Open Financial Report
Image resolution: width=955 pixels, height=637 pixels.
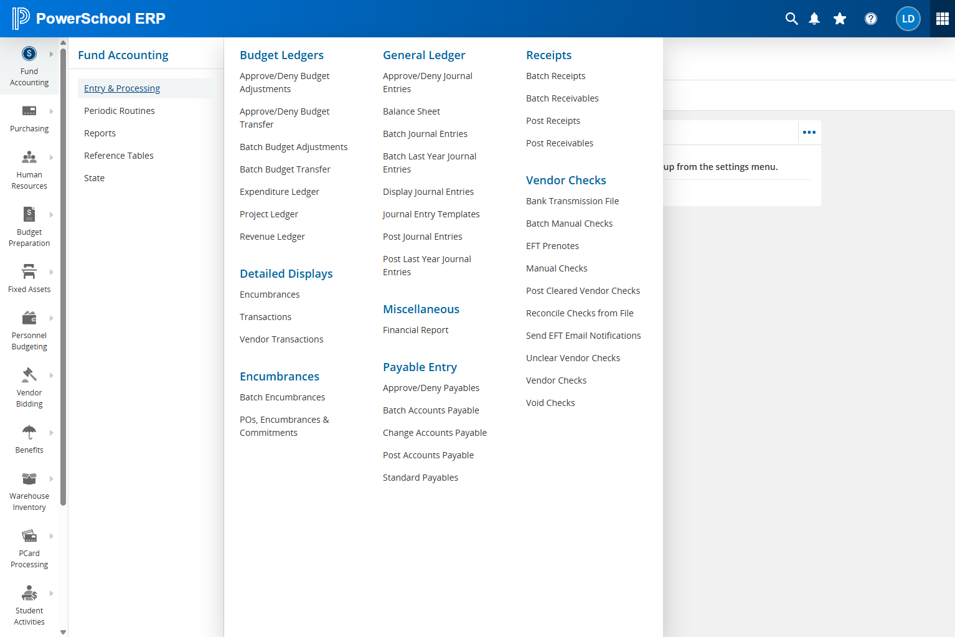coord(416,330)
